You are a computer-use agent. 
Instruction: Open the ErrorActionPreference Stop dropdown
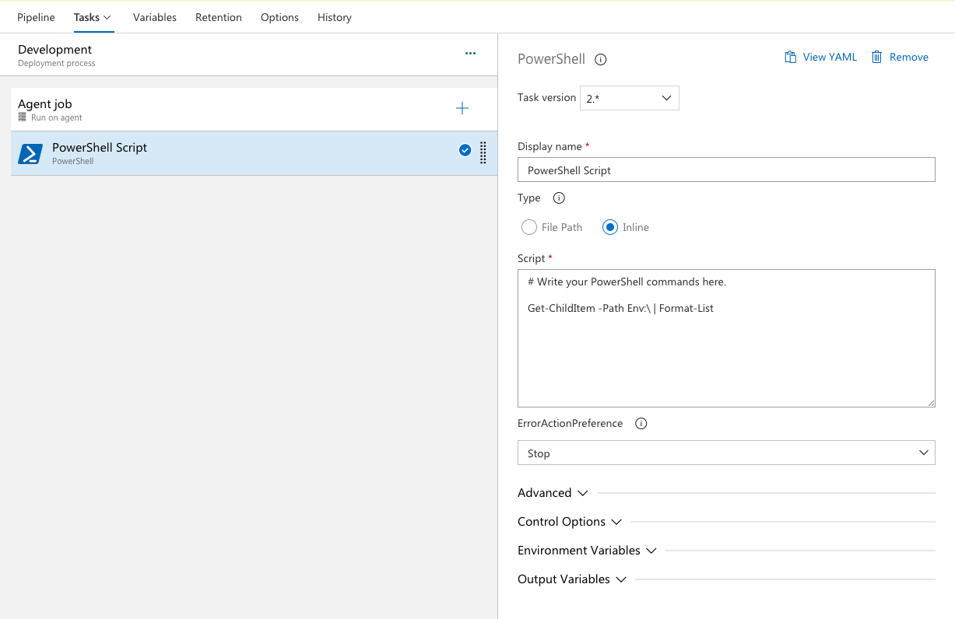726,453
